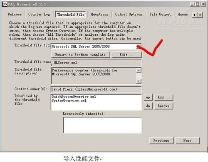
Task: Select the Output Options tab
Action: tap(129, 14)
